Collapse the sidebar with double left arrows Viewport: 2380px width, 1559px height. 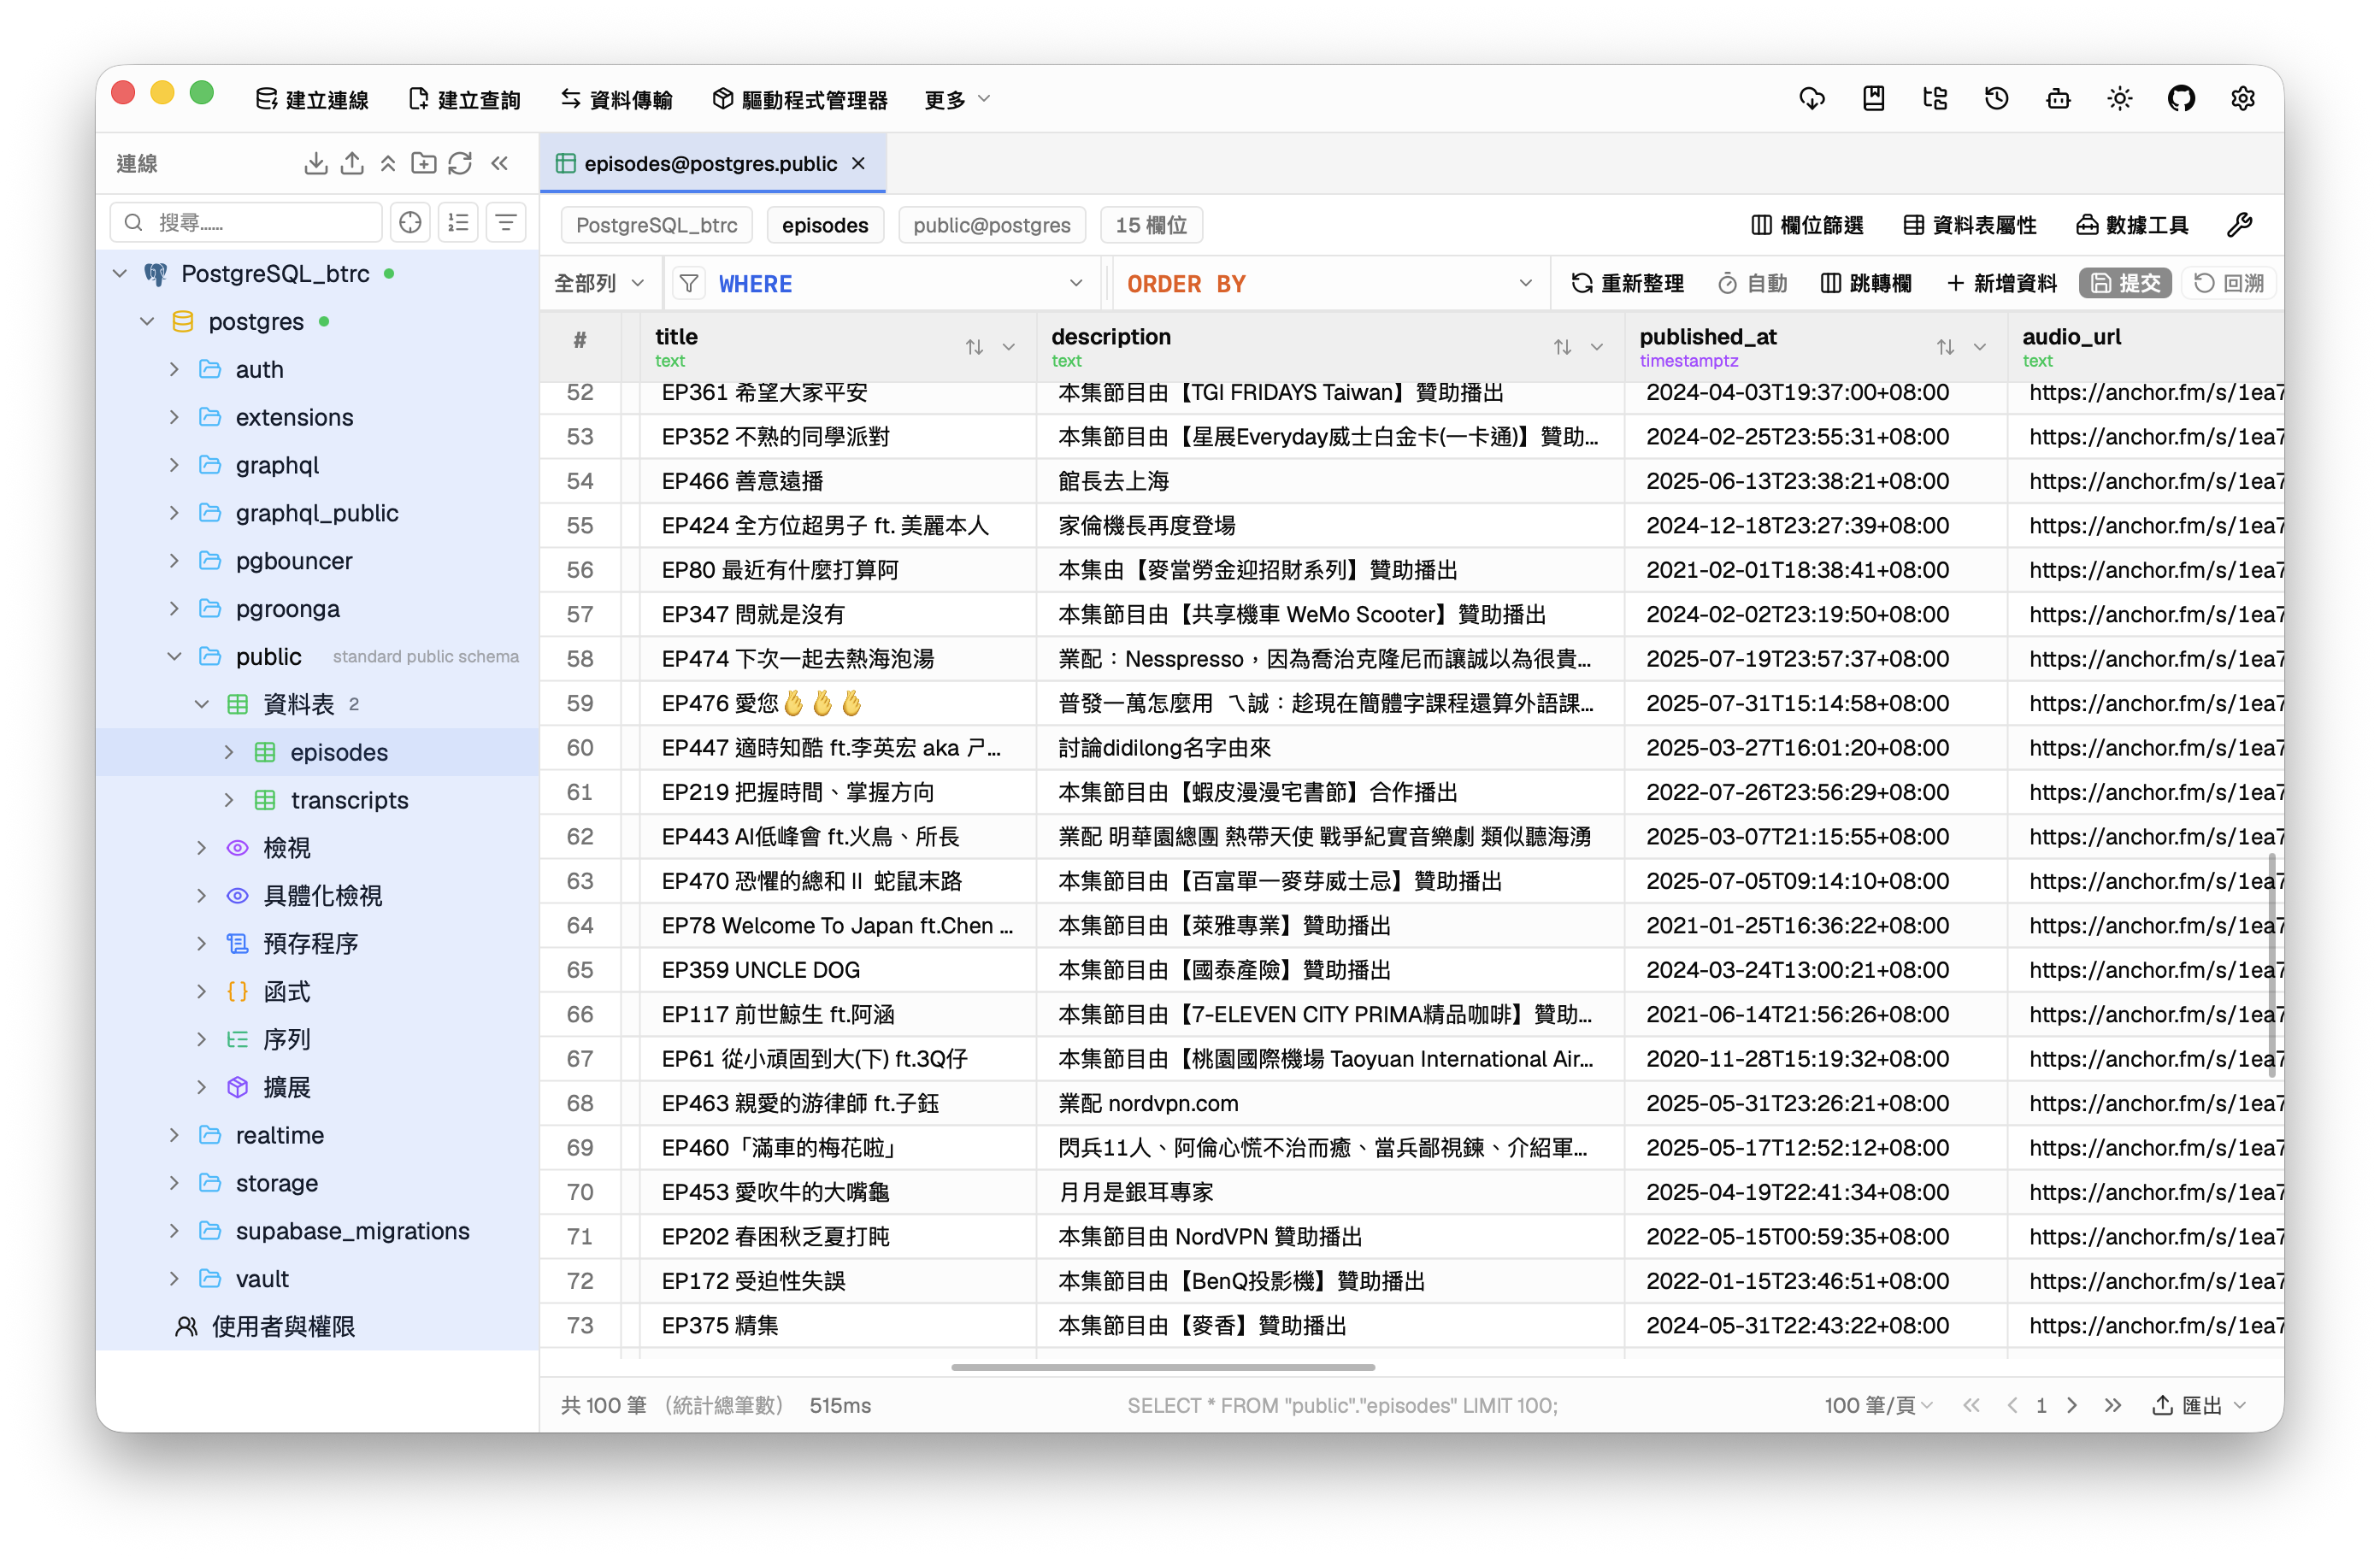(x=499, y=163)
